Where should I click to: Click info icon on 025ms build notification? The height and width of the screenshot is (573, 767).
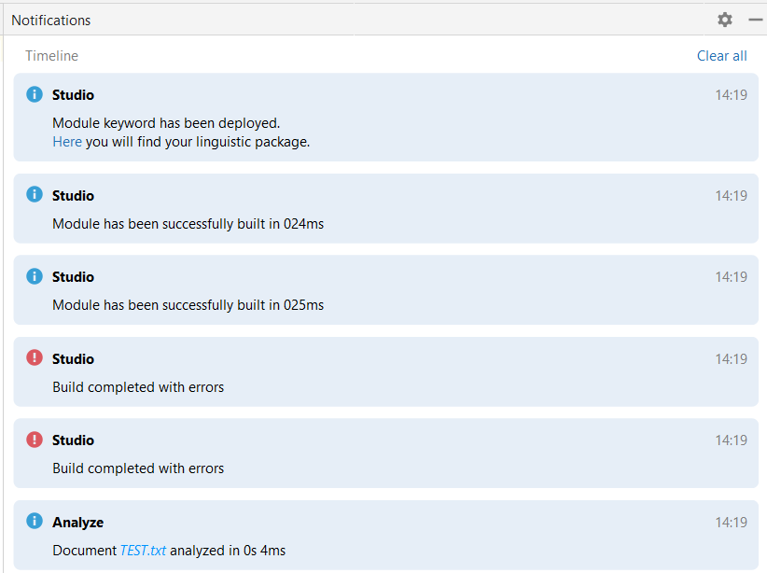[35, 276]
